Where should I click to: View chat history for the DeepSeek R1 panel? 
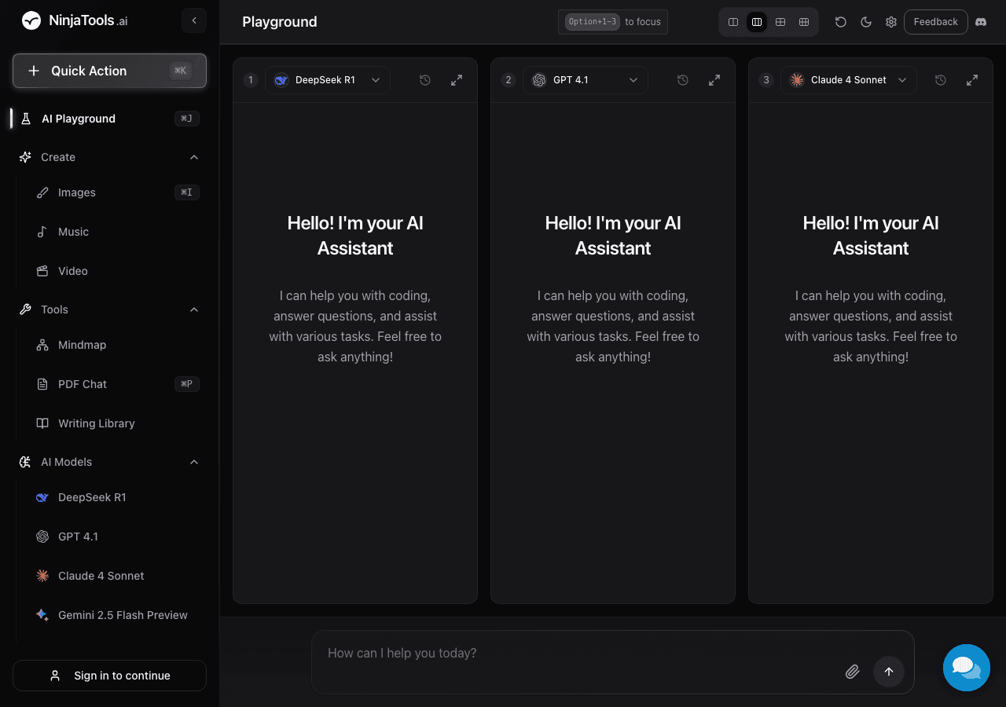point(425,80)
